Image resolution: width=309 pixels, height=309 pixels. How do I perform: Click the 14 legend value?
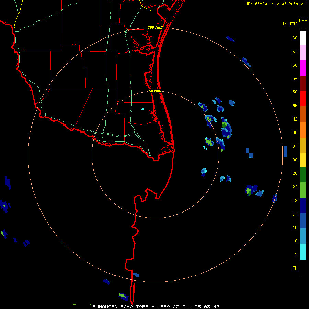coord(295,214)
